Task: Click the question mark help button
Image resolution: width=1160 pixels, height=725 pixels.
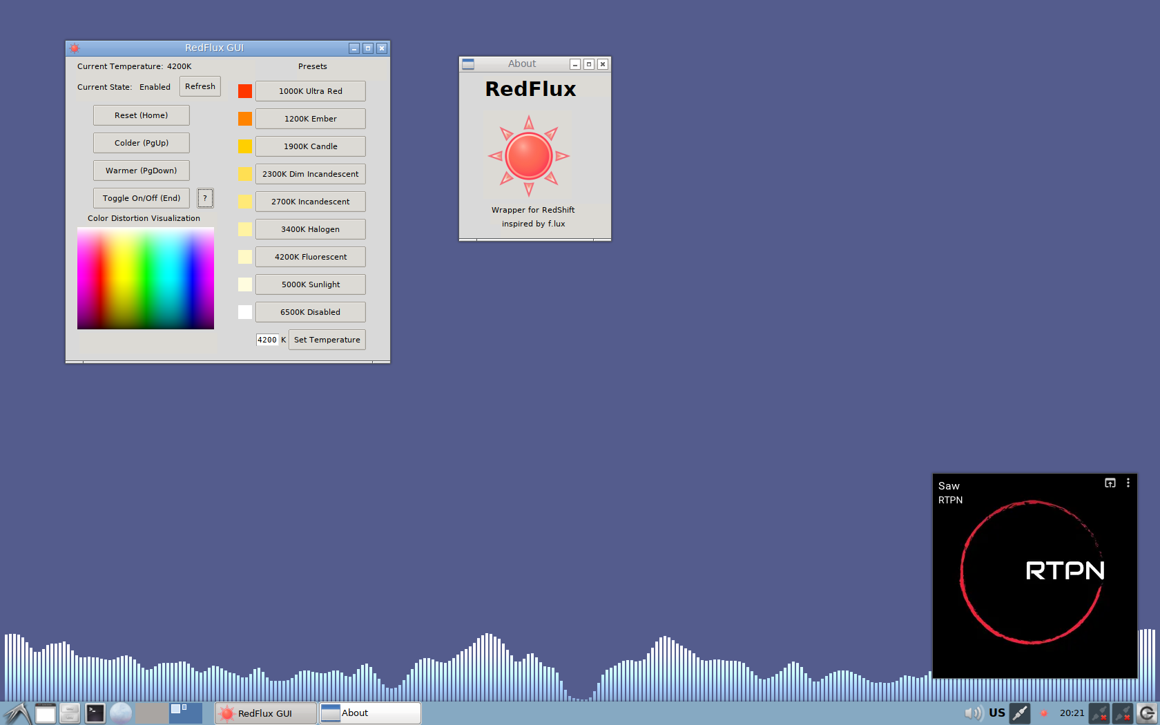Action: click(x=205, y=198)
